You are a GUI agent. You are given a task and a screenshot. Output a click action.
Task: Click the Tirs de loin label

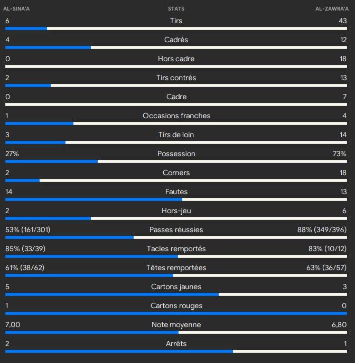[x=176, y=135]
